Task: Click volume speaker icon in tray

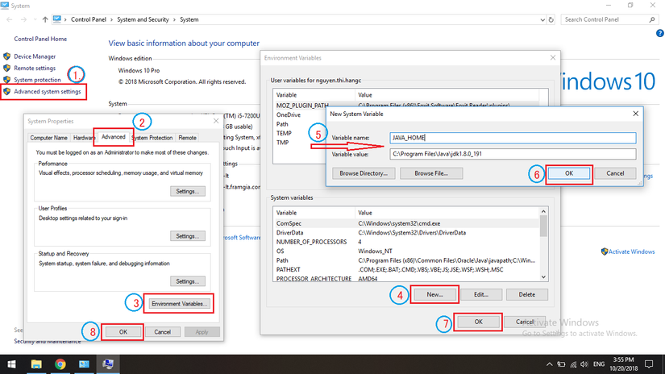Action: [x=584, y=364]
